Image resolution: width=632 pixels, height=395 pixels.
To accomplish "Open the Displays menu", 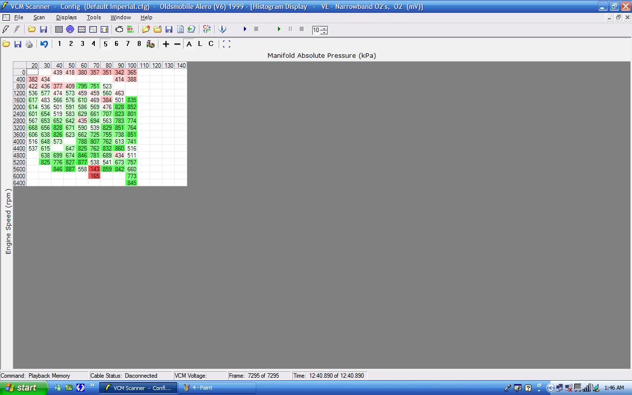I will [x=66, y=17].
